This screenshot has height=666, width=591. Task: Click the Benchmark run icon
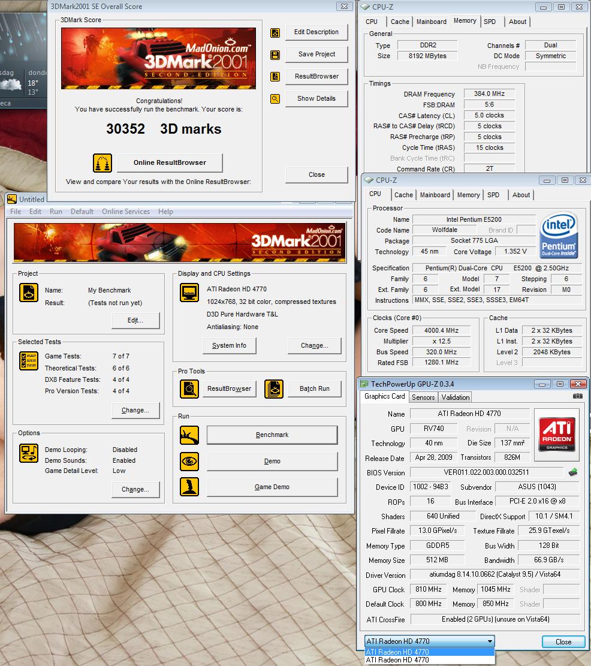click(x=189, y=435)
